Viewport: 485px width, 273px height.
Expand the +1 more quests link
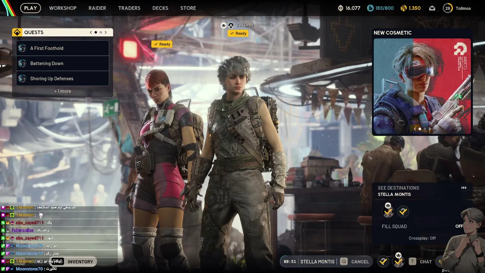63,91
